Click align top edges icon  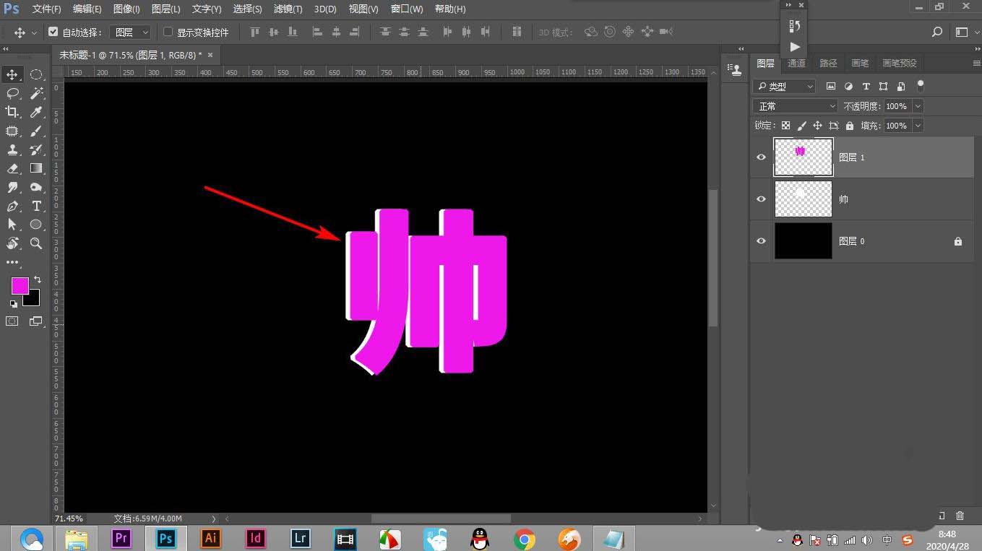click(x=254, y=32)
